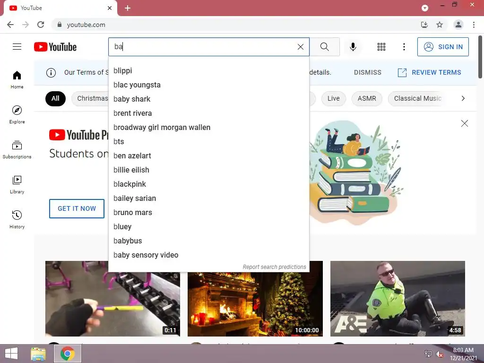Choose 'bts' suggestion
The height and width of the screenshot is (363, 484).
pos(208,142)
